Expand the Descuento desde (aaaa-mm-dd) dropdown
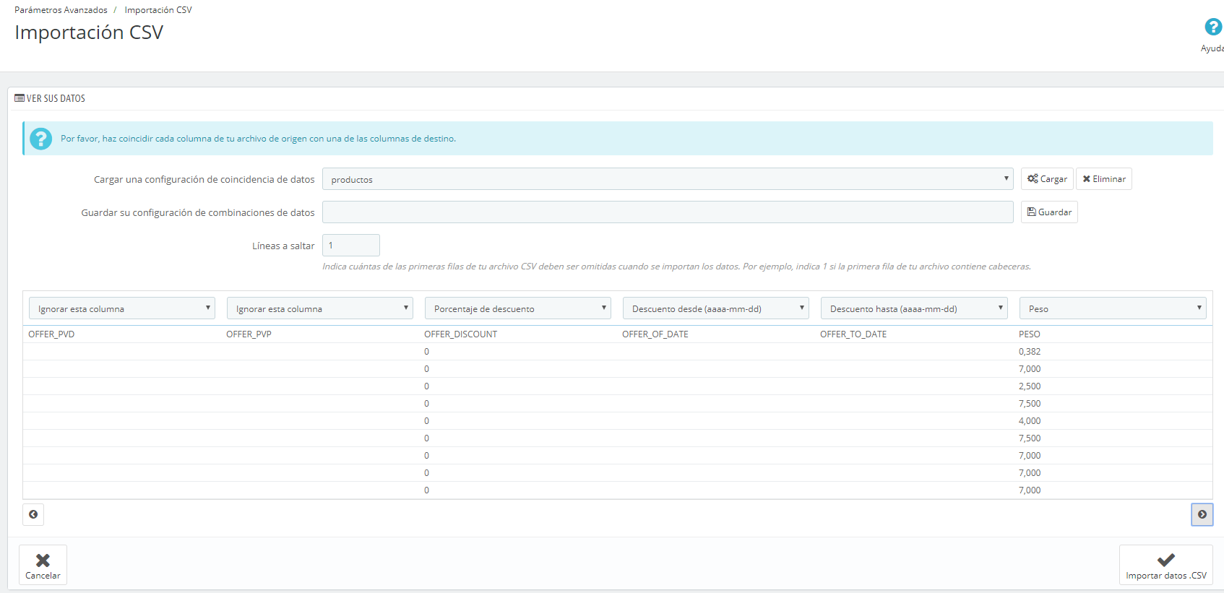Image resolution: width=1224 pixels, height=593 pixels. (x=716, y=308)
